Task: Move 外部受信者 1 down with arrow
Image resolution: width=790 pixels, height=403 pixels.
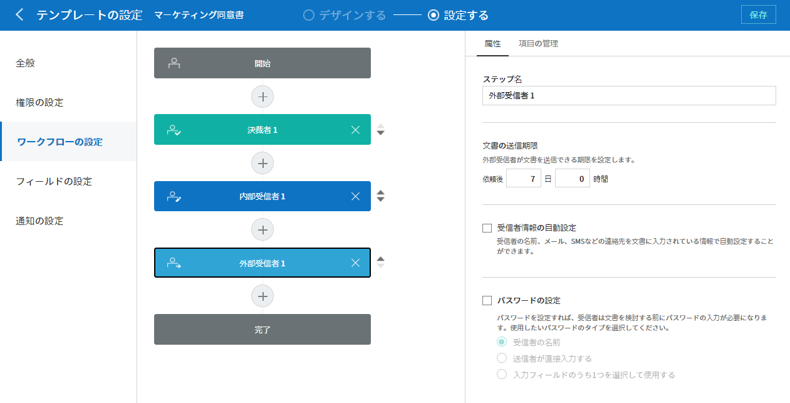Action: pos(380,267)
